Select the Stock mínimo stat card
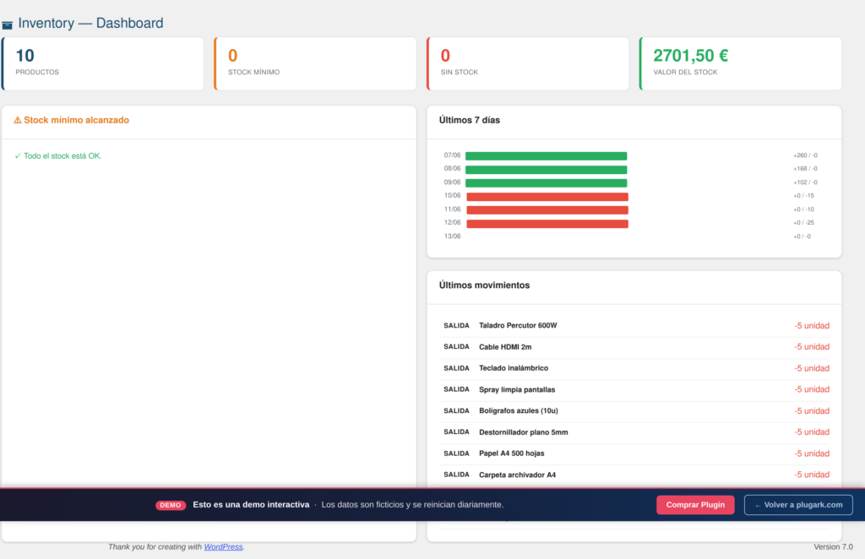 click(315, 63)
